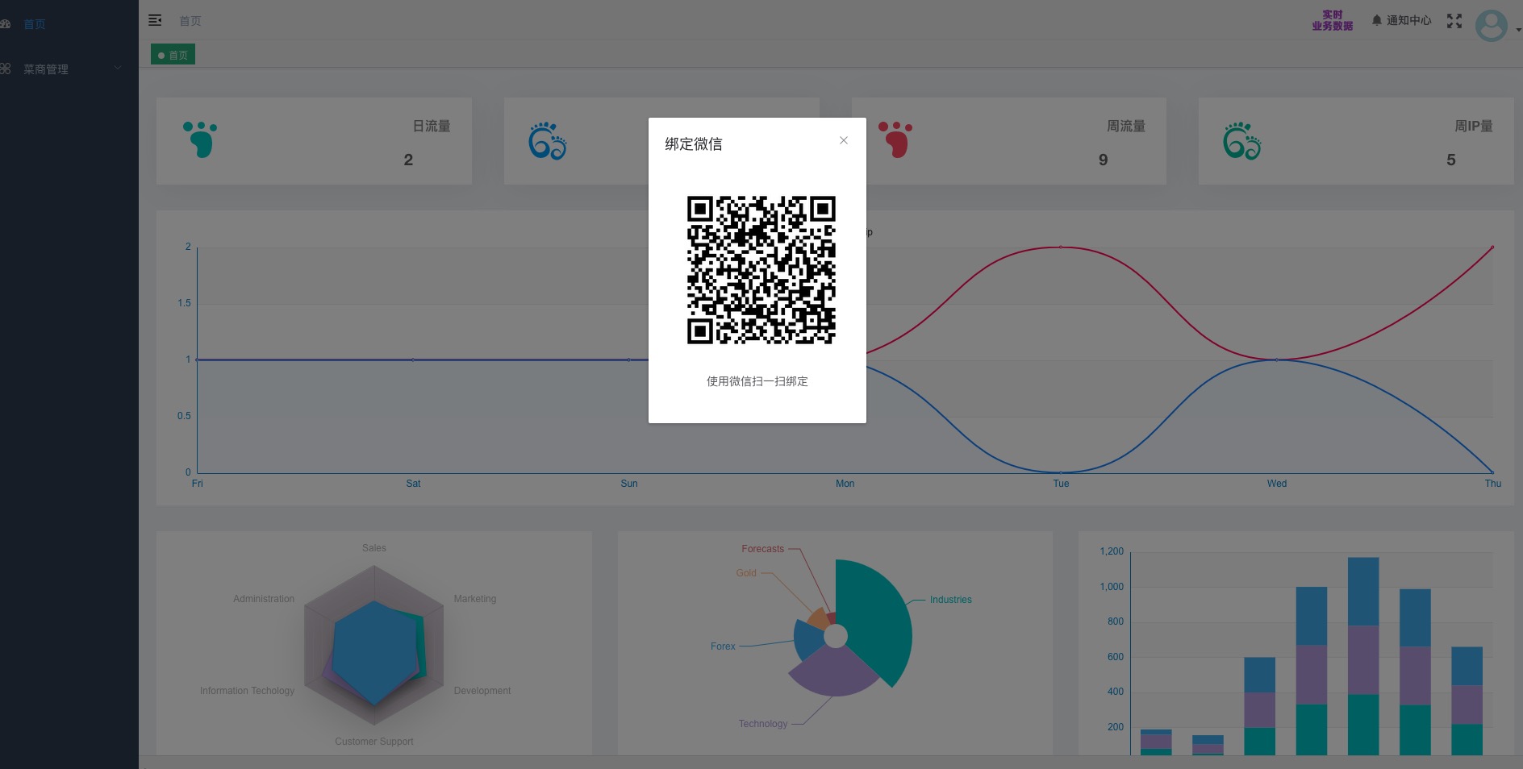Select the green 首页 tab
1523x769 pixels.
coord(173,55)
